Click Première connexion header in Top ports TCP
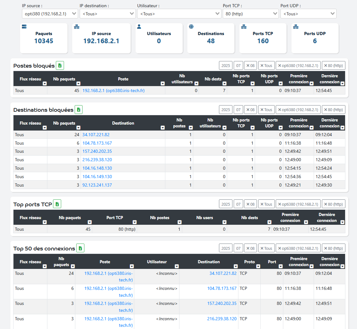357x329 pixels. [x=290, y=218]
